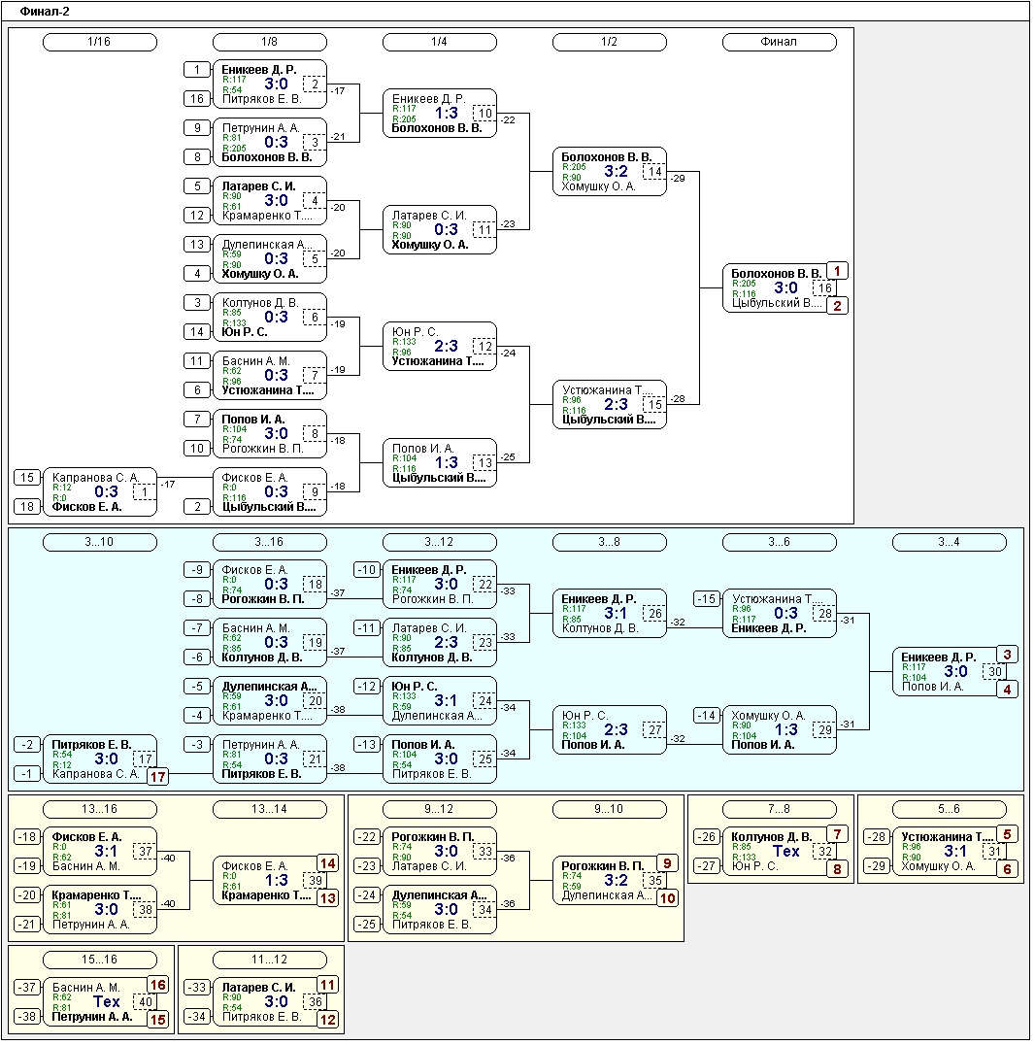Click the 3...12 round header
Image resolution: width=1035 pixels, height=1045 pixels.
439,542
